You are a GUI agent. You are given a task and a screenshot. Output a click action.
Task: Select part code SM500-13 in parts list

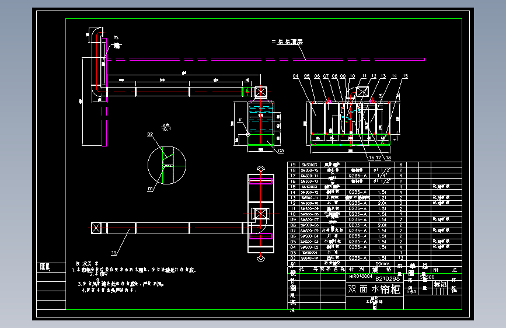[x=309, y=181]
